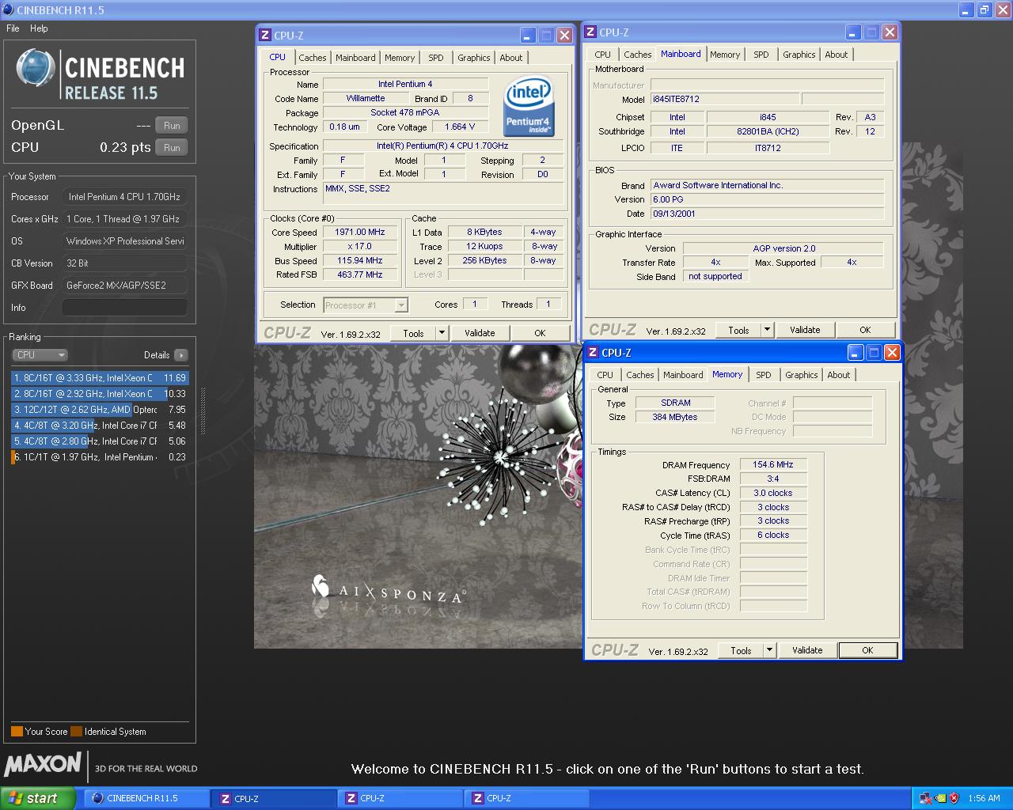The width and height of the screenshot is (1013, 810).
Task: Click the empty Info field in Your System
Action: click(x=125, y=308)
